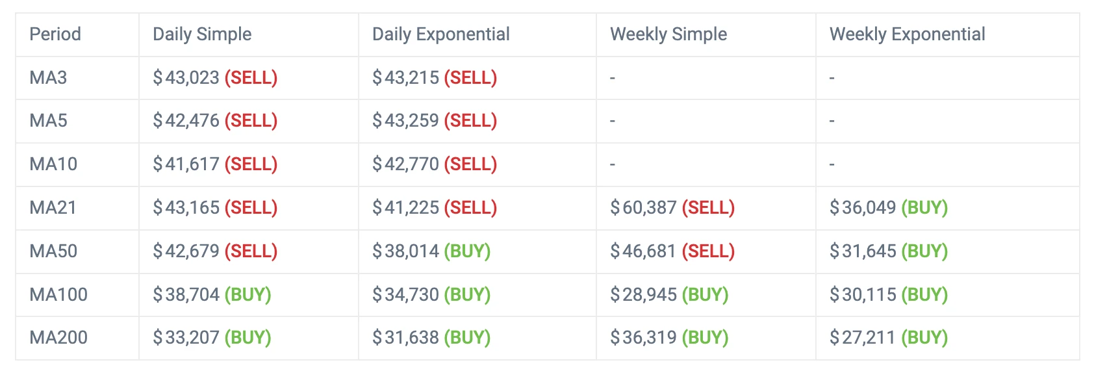The width and height of the screenshot is (1094, 369).
Task: Select the MA3 row label
Action: (48, 78)
